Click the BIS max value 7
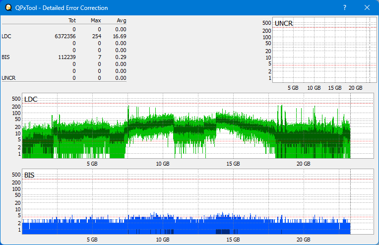 pos(100,57)
